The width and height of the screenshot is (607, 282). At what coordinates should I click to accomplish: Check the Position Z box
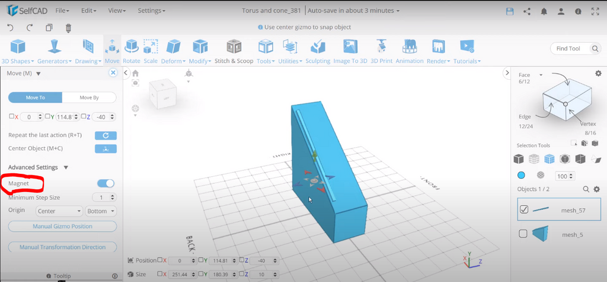[x=242, y=260]
